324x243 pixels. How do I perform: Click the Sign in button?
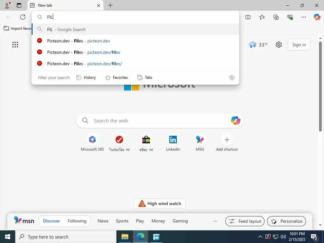click(x=299, y=45)
